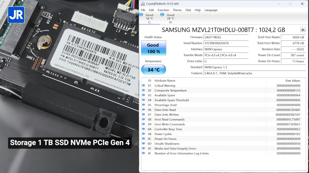Image resolution: width=309 pixels, height=173 pixels.
Task: Click the status icon for Controller Busy Time
Action: tap(143, 129)
